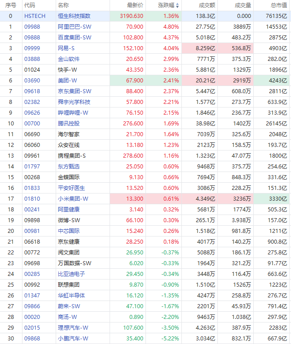
Task: Click the 名称 column header
Action: click(63, 5)
